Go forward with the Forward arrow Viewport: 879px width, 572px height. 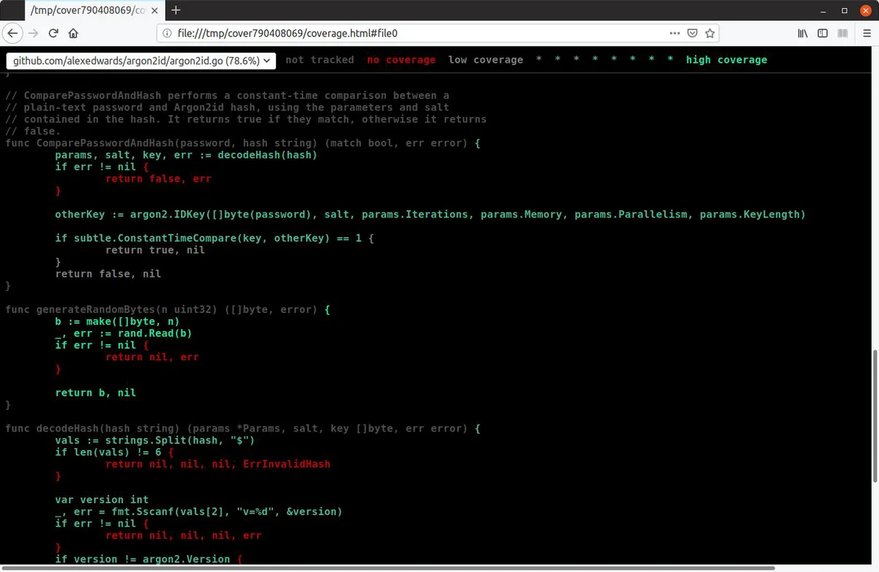click(x=33, y=33)
